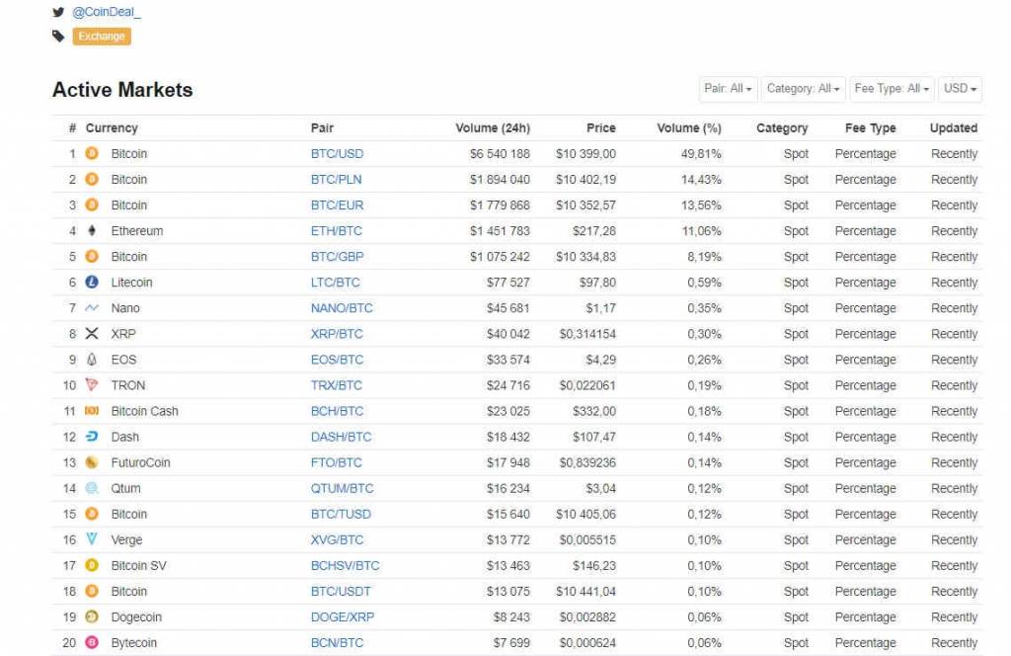The height and width of the screenshot is (656, 1011).
Task: Open the USD currency dropdown
Action: point(960,89)
